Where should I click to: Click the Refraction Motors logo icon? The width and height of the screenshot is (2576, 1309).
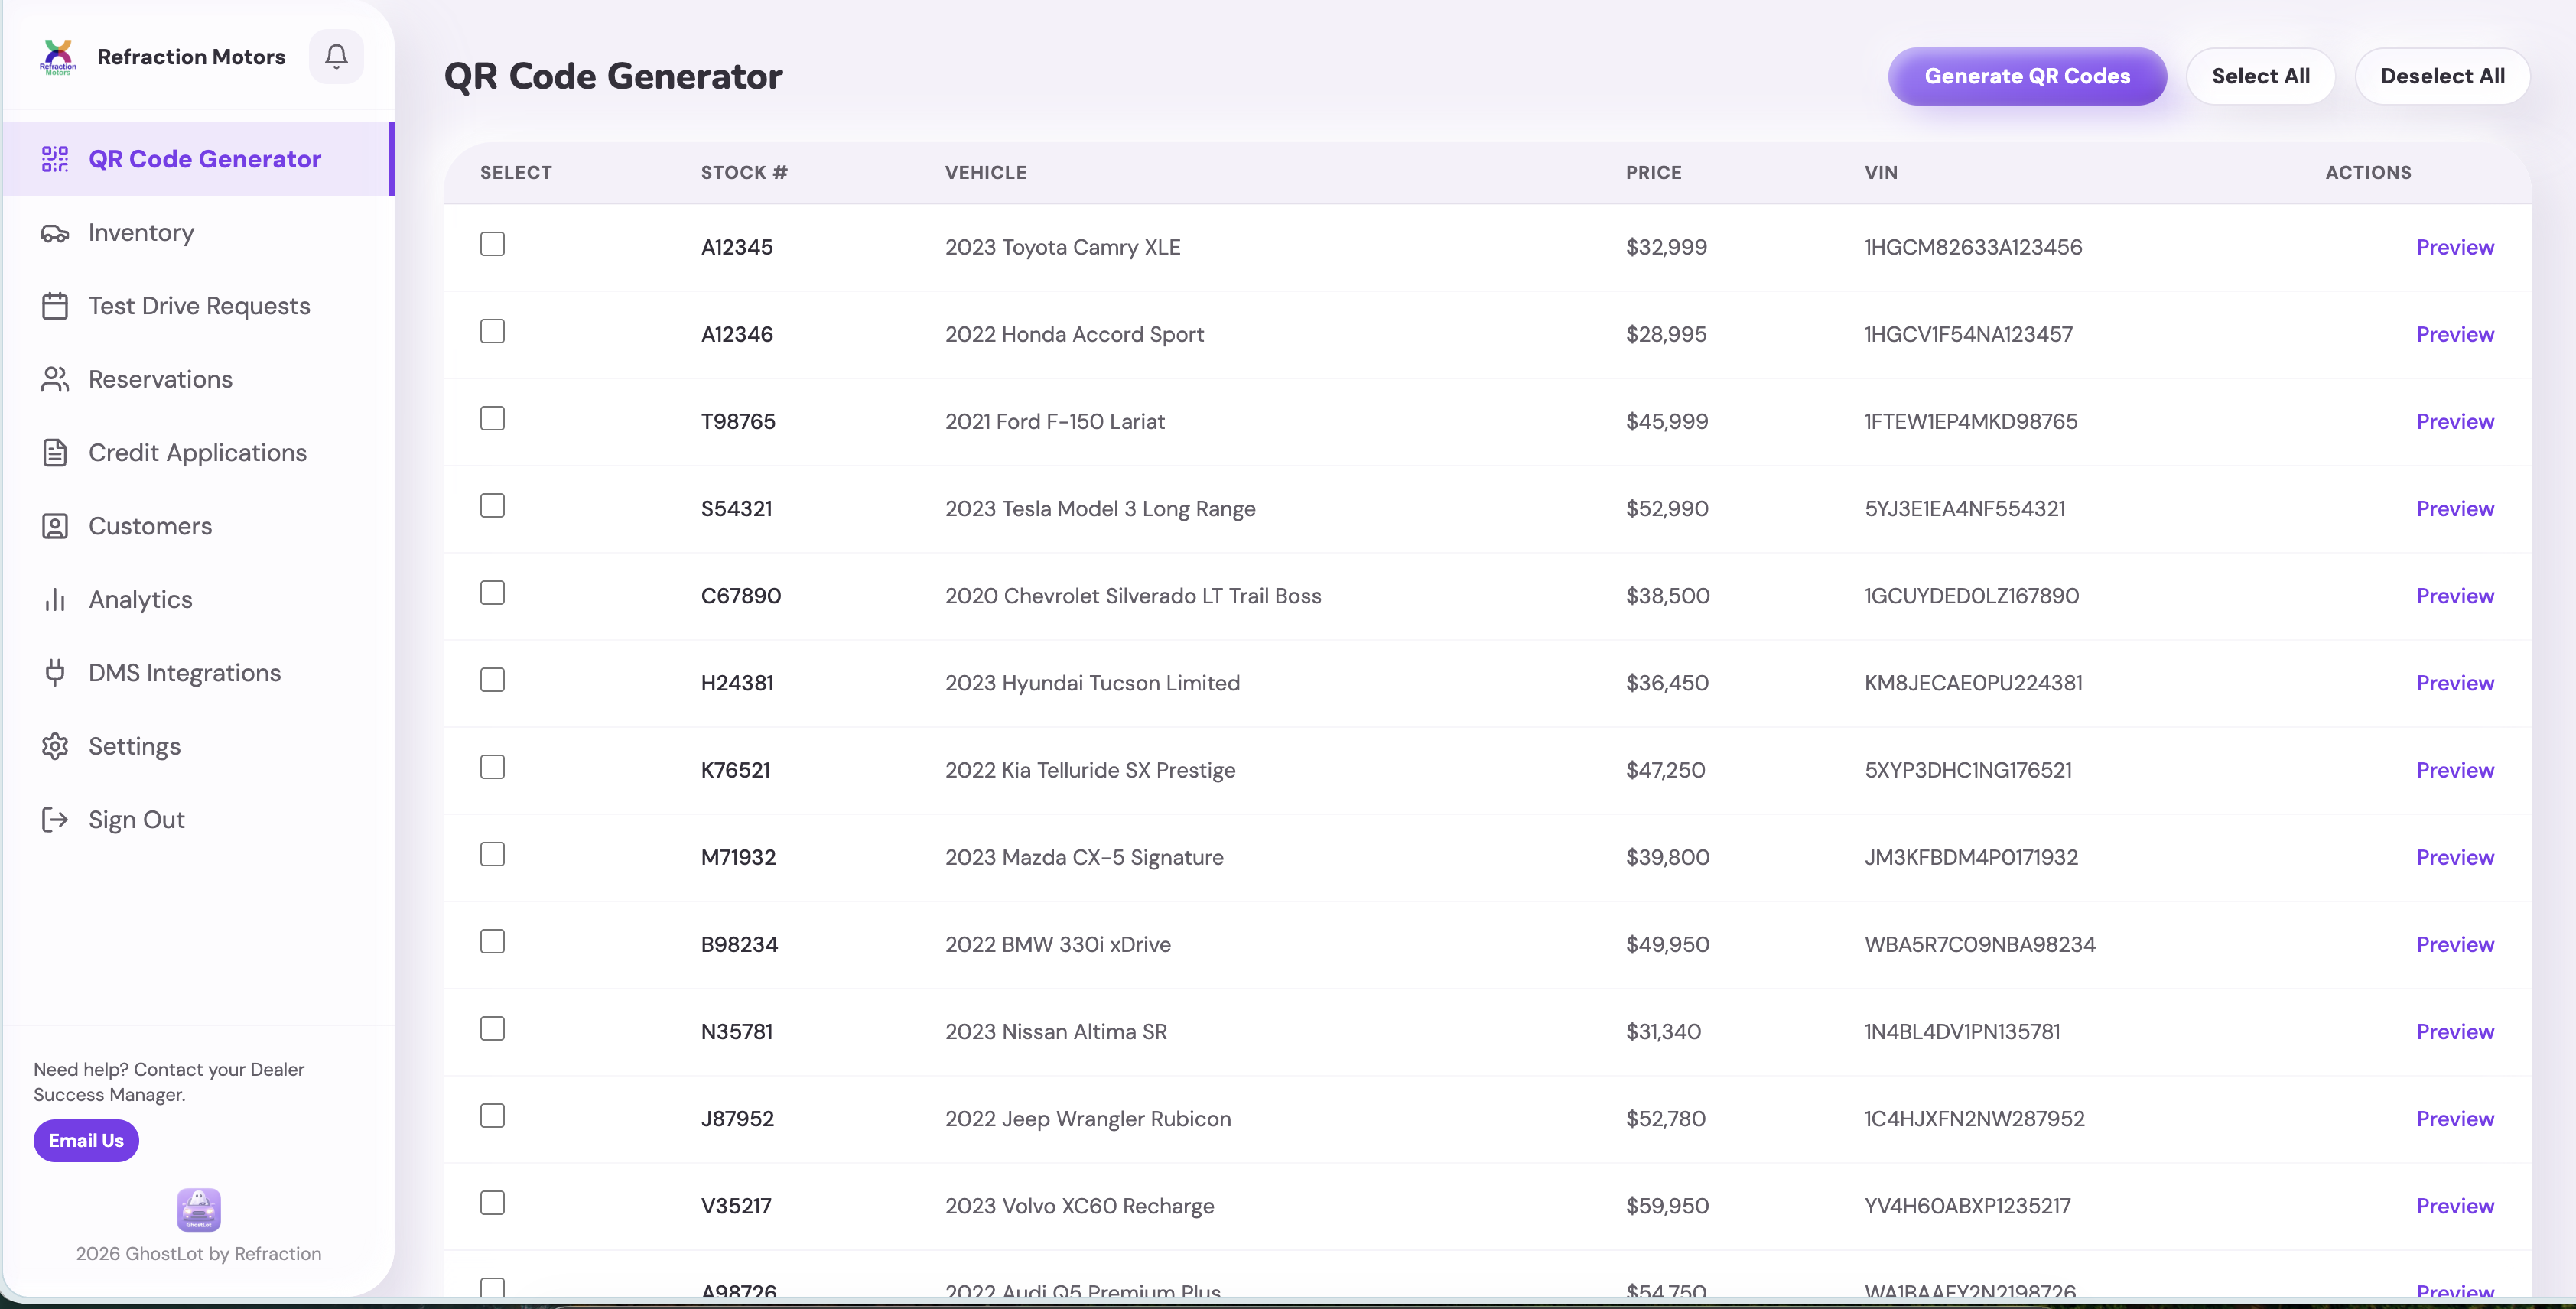tap(58, 56)
